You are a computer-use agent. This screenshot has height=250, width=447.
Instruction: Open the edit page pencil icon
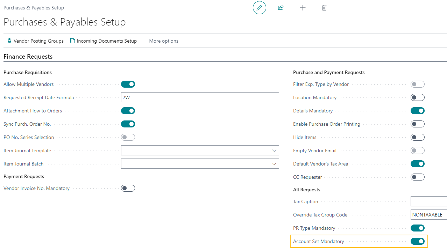(259, 7)
